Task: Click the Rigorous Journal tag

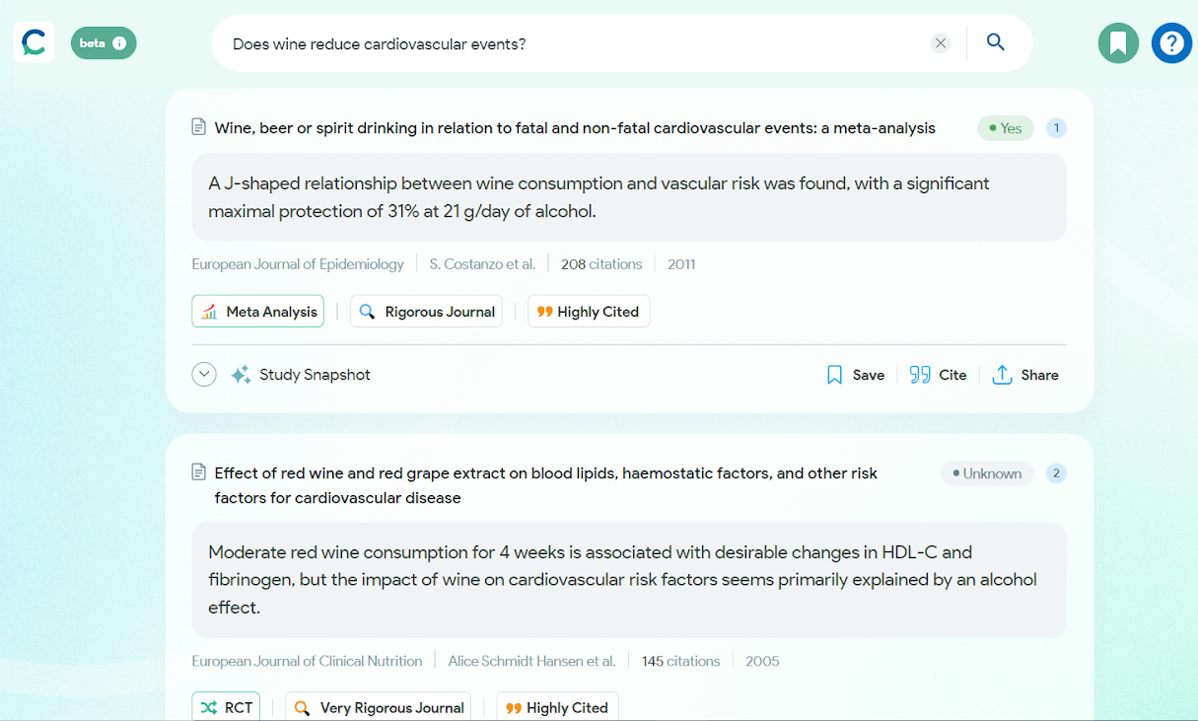Action: pos(426,312)
